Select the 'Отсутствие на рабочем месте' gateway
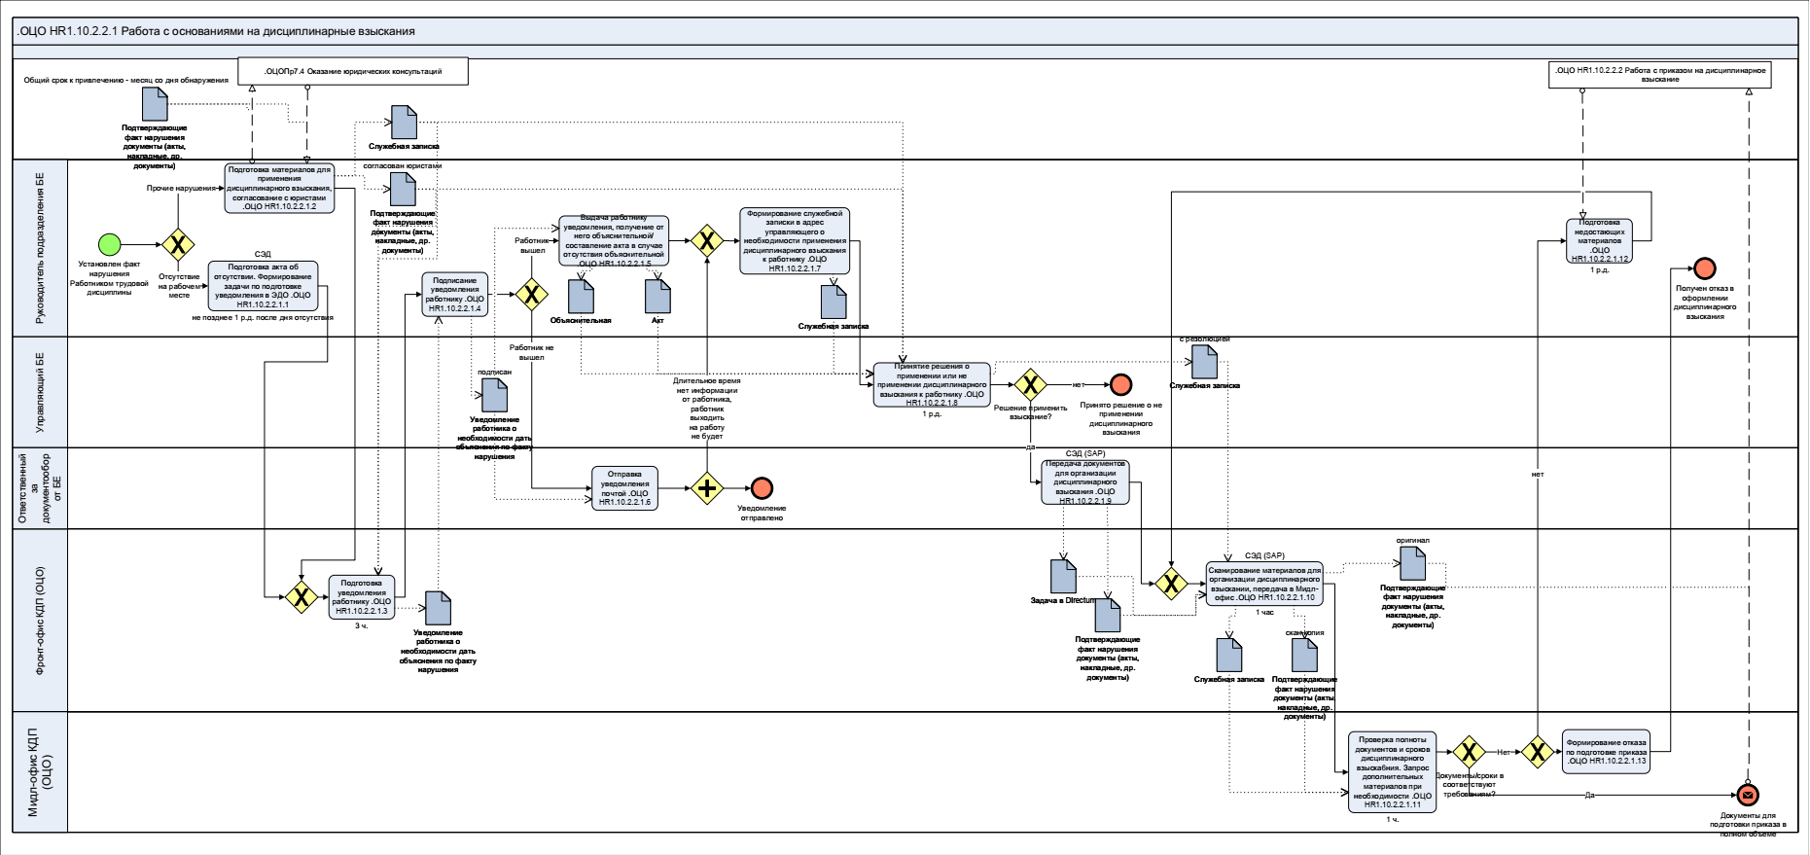The image size is (1810, 855). pyautogui.click(x=177, y=244)
